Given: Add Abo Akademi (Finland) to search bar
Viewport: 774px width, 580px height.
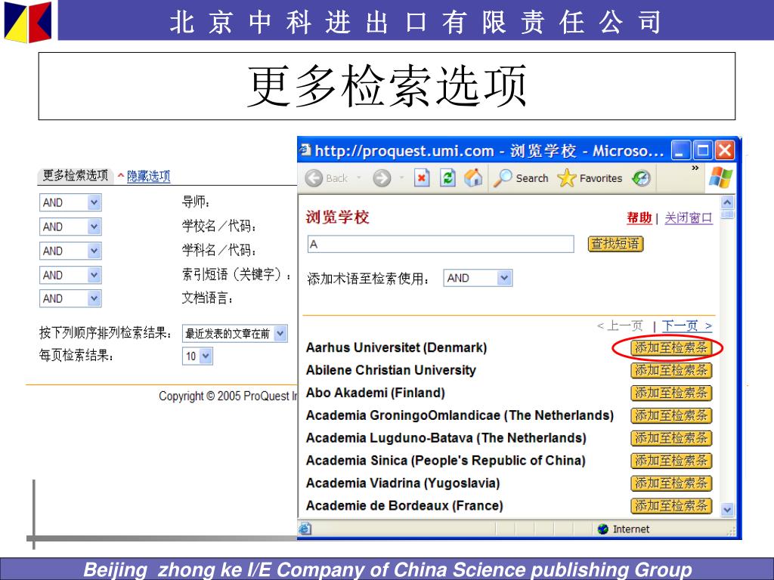Looking at the screenshot, I should point(671,393).
